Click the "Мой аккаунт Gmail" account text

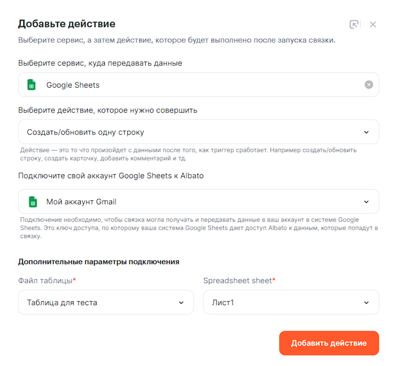pos(81,202)
